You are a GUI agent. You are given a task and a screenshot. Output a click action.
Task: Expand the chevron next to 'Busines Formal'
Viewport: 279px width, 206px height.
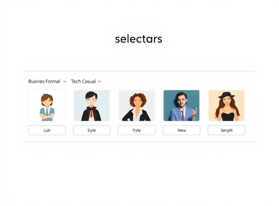pos(65,81)
